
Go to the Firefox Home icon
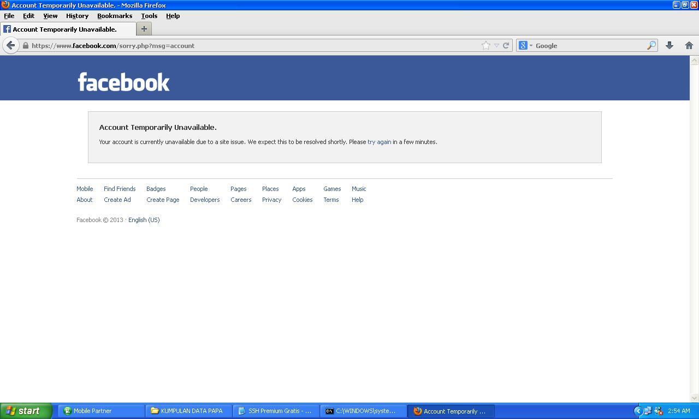point(689,46)
